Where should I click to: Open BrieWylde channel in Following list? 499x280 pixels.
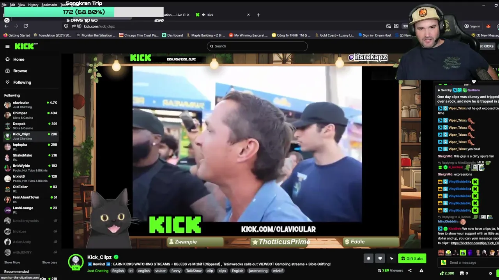[30, 168]
